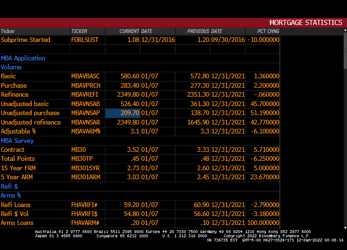Open the MBAVREFI ticker code
The image size is (347, 250).
84,95
